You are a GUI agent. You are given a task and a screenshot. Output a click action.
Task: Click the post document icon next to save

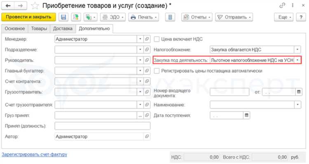[x=76, y=17]
